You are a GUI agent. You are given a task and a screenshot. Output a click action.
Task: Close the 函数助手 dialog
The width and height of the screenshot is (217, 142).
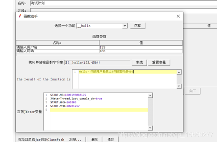click(x=178, y=16)
